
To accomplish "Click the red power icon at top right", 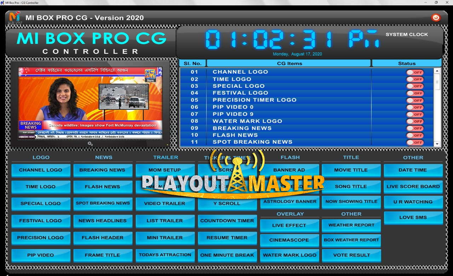I will 436,17.
